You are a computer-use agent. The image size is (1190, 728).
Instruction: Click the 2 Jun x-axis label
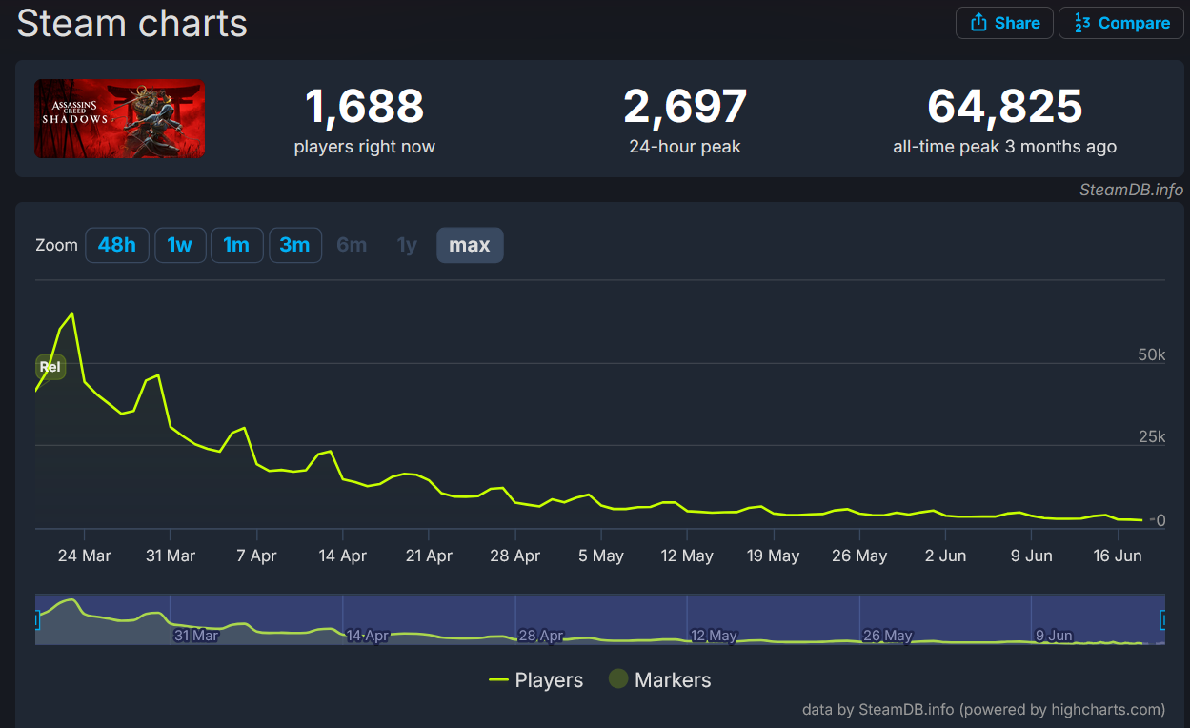coord(945,556)
